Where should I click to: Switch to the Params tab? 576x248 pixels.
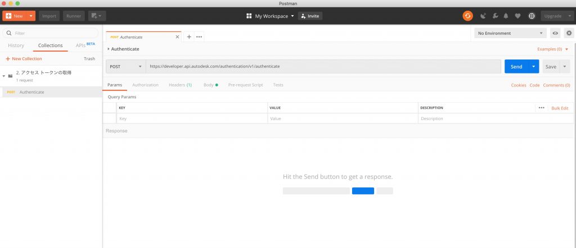tap(115, 85)
